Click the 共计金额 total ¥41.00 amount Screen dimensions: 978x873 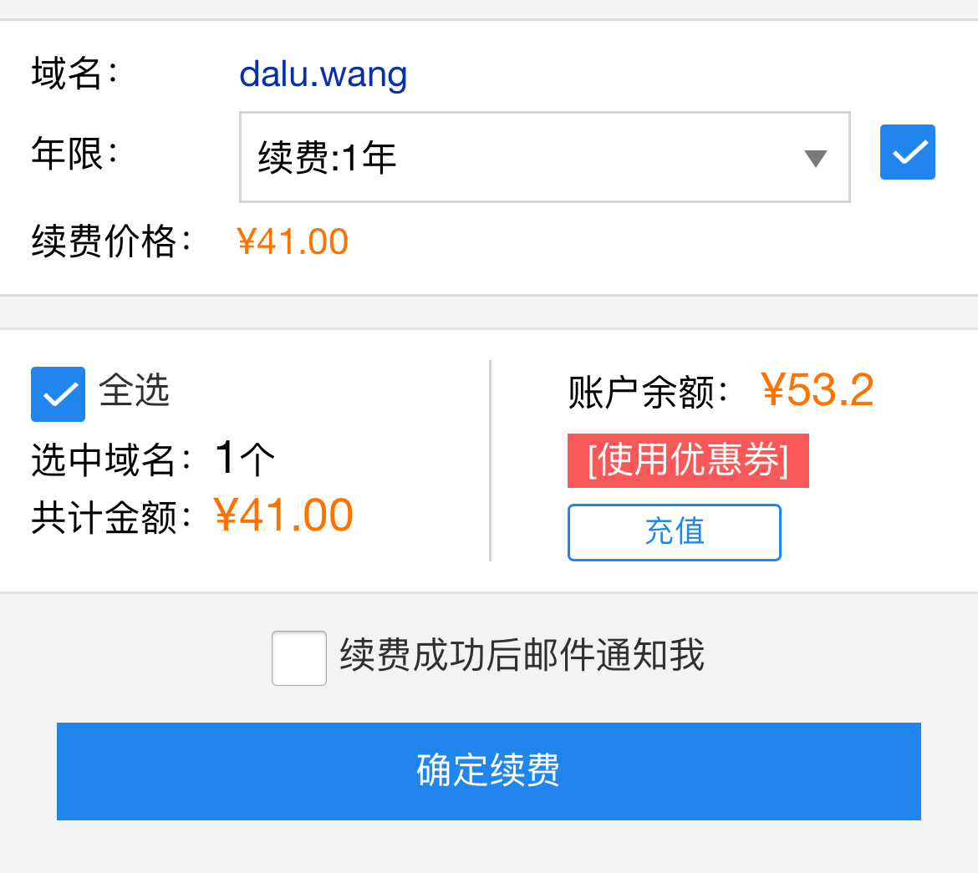tap(283, 515)
